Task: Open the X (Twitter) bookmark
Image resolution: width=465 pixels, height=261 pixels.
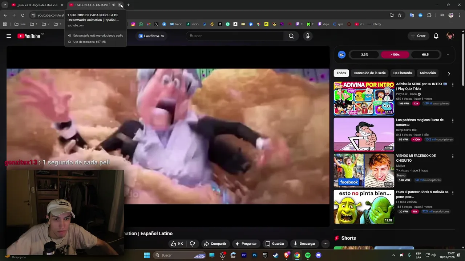Action: (156, 24)
